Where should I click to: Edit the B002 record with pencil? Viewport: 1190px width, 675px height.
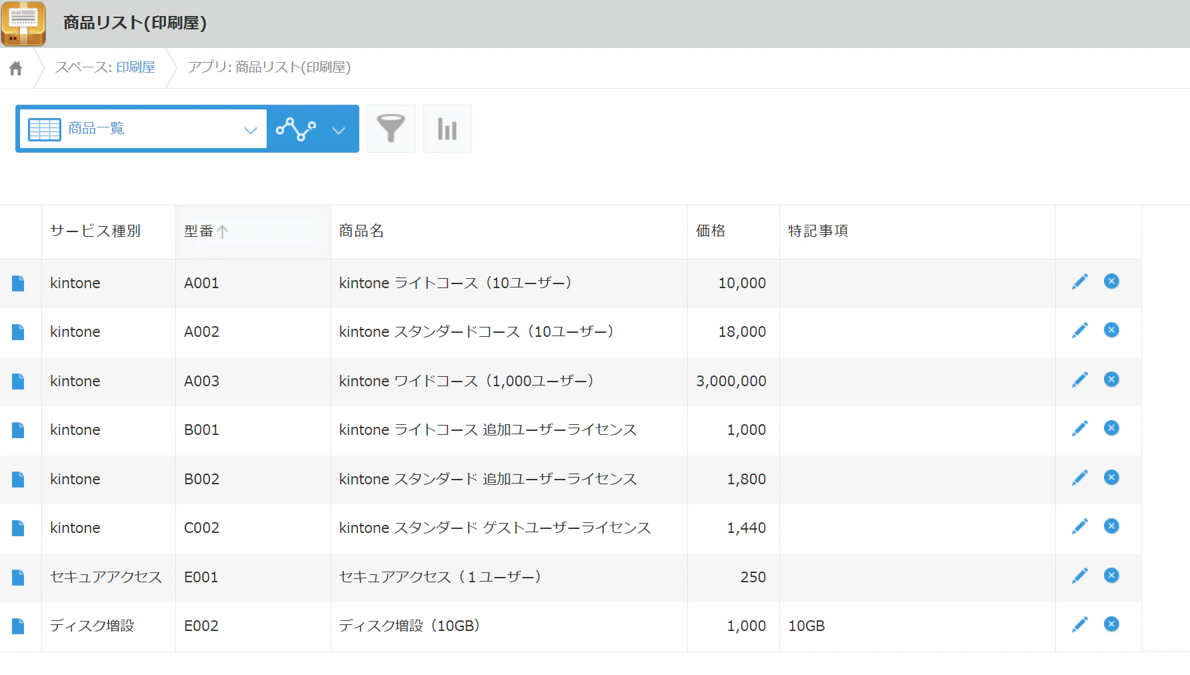1080,478
